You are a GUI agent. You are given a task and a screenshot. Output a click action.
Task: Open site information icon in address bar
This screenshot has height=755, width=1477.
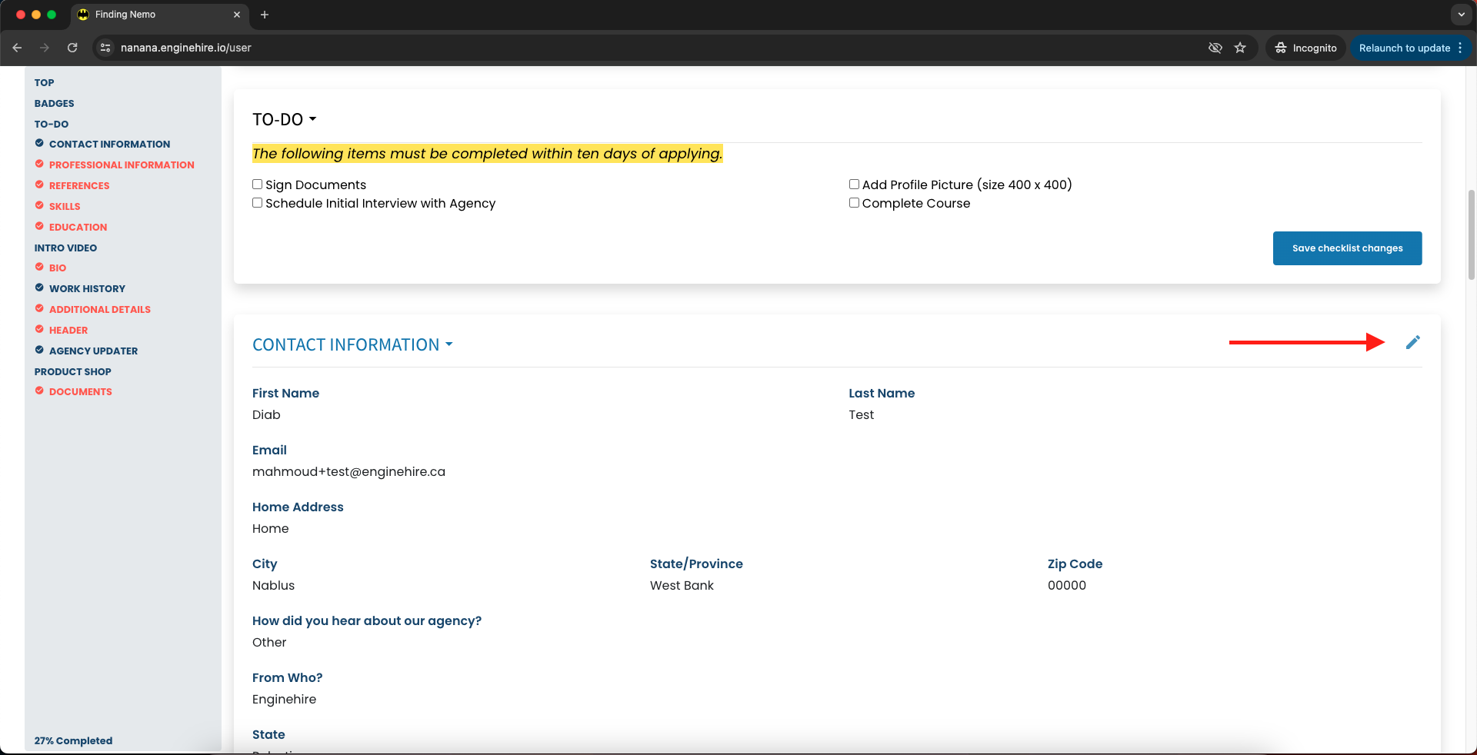(106, 48)
